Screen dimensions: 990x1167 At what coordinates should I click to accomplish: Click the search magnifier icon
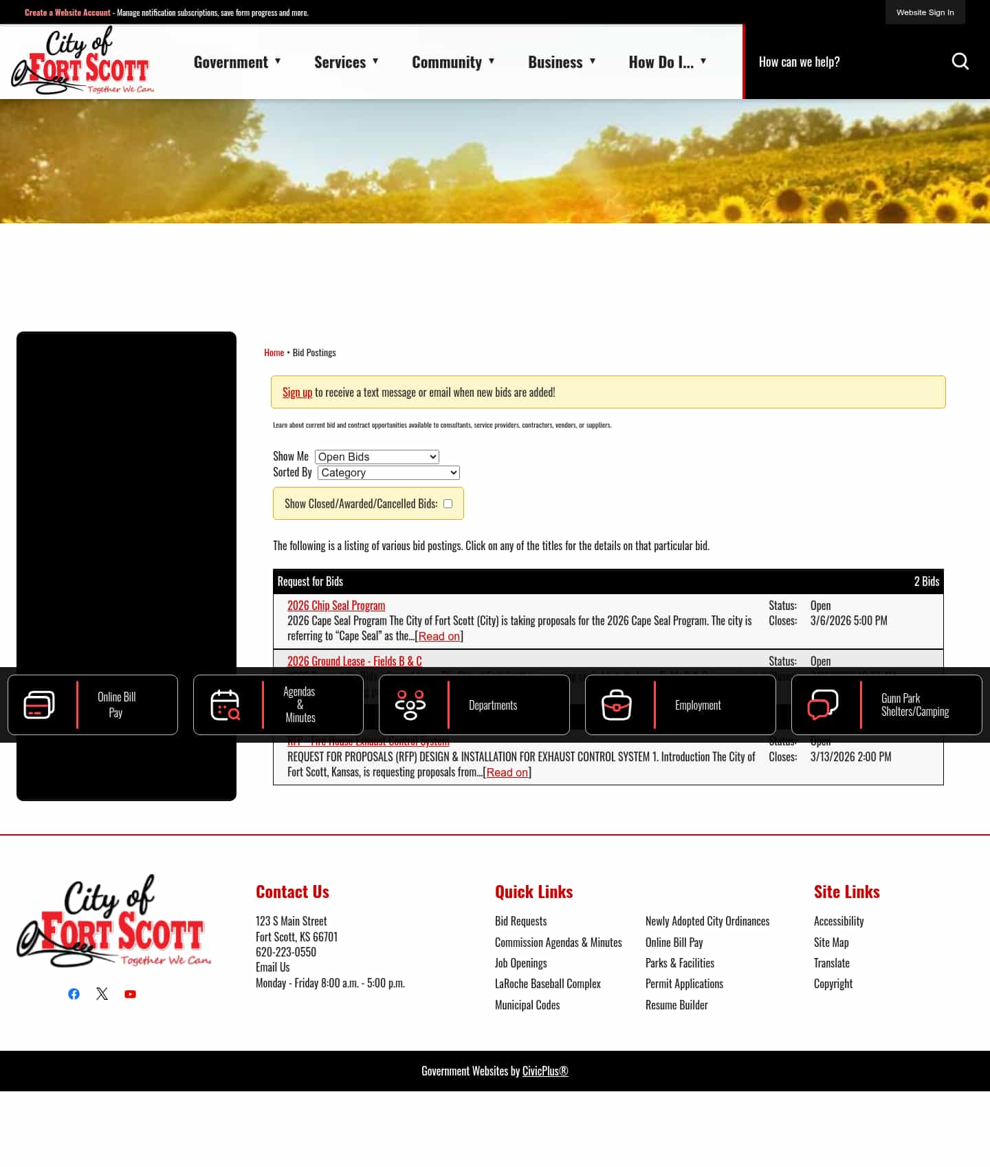960,62
